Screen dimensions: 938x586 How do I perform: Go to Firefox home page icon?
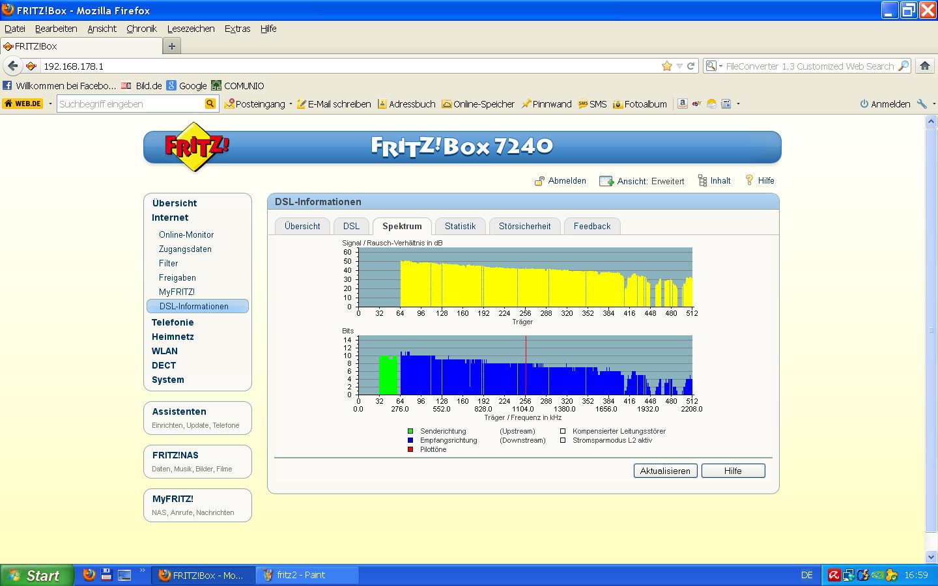tap(924, 66)
